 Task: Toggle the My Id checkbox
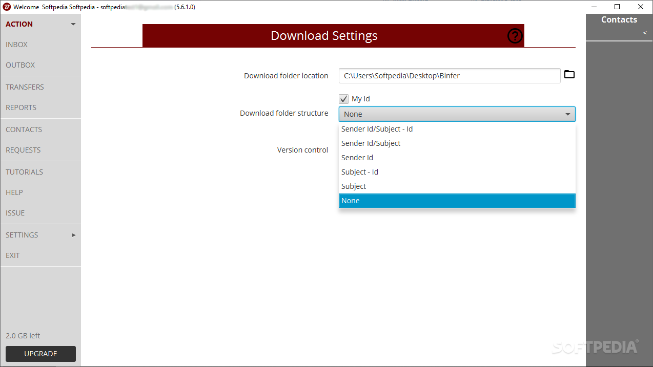point(343,99)
